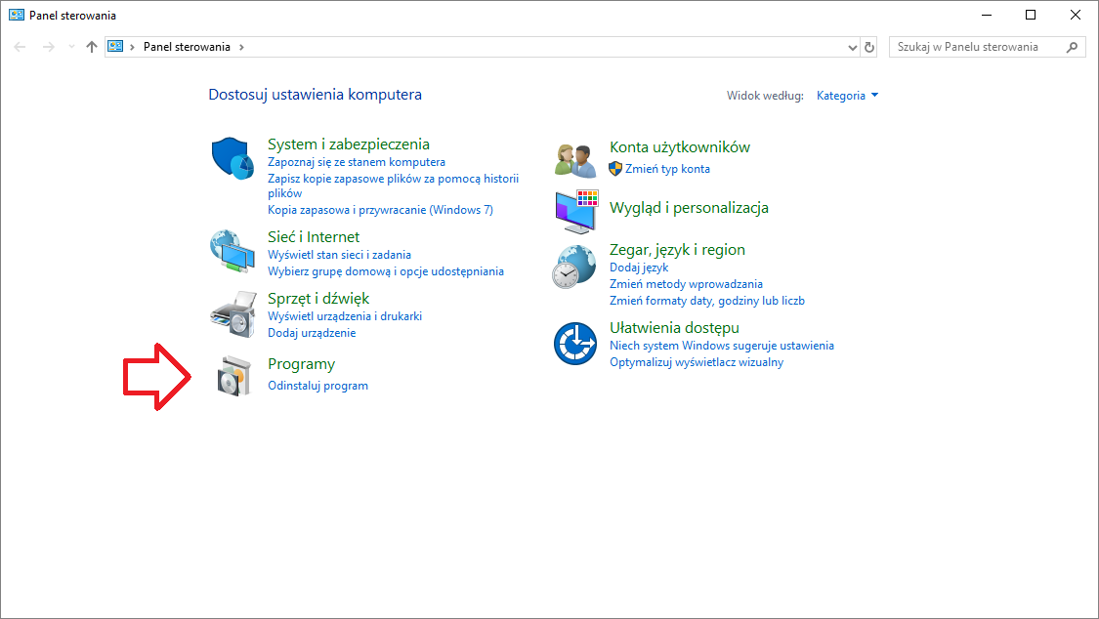Open Wyświetl urządzenia i drukarki

pos(345,316)
